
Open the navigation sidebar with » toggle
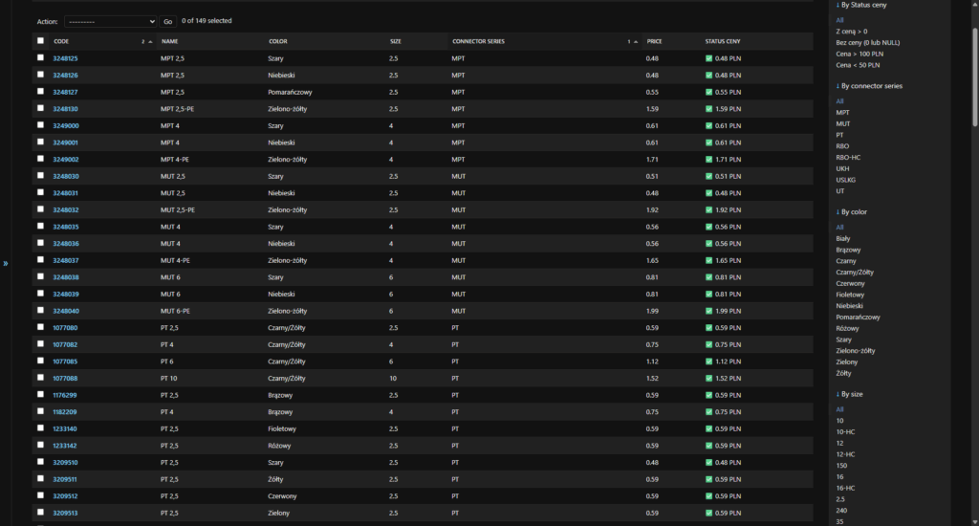tap(6, 263)
